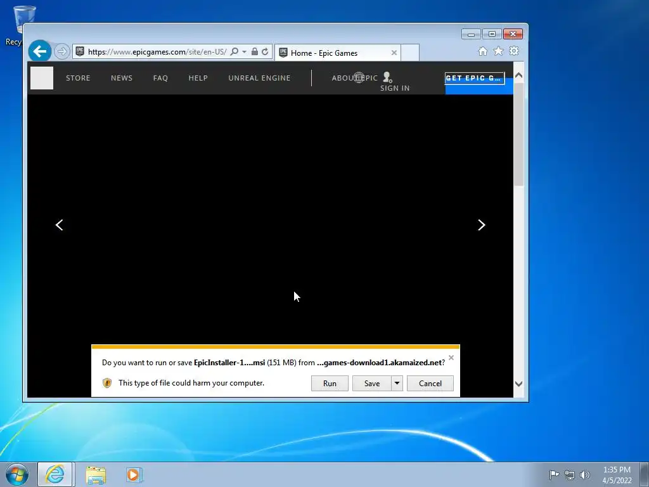Click the scrollbar up arrow

[518, 76]
